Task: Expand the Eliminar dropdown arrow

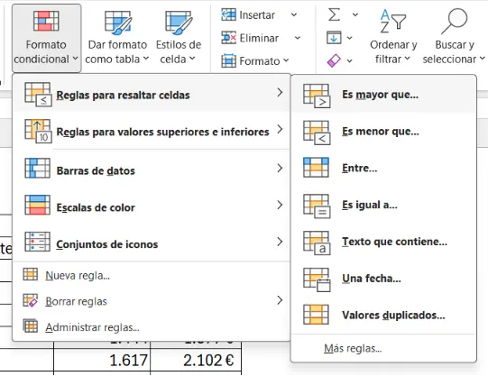Action: pos(297,38)
